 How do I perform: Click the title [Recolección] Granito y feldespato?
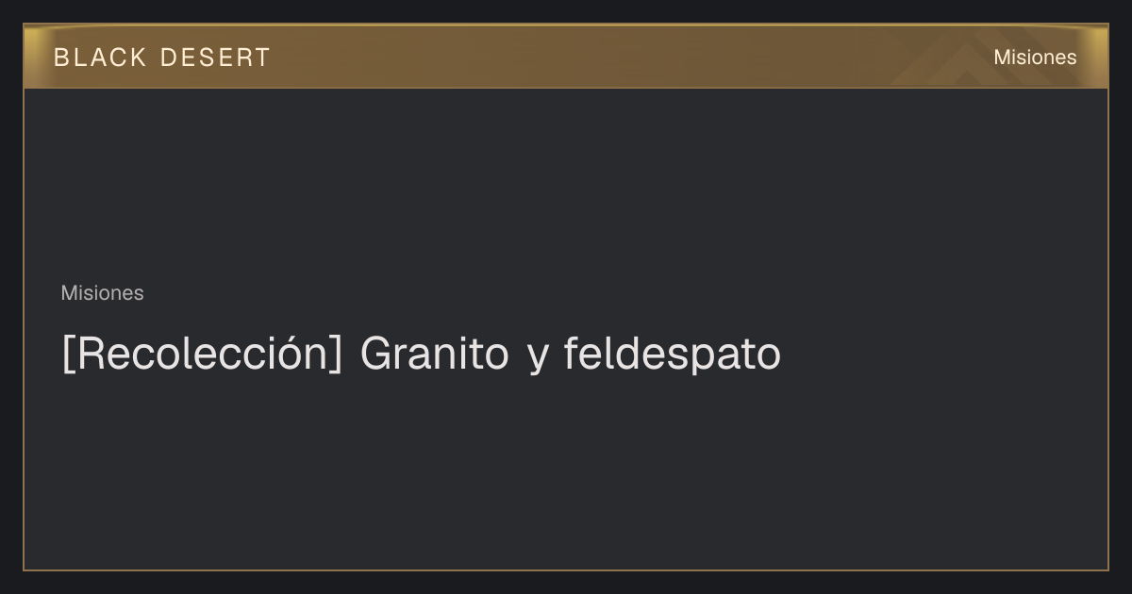tap(421, 355)
